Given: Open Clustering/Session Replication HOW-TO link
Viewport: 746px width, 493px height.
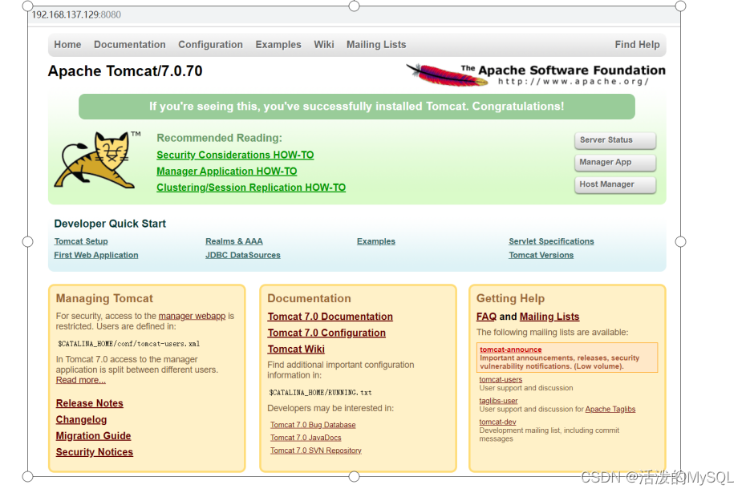Looking at the screenshot, I should [251, 188].
